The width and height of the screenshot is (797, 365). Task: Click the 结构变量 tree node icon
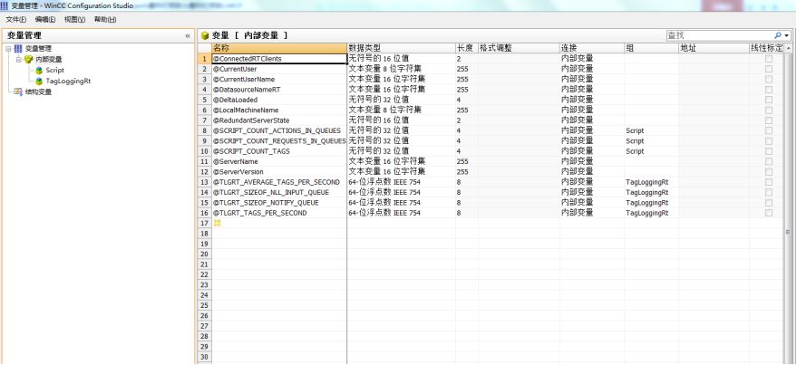[x=18, y=91]
